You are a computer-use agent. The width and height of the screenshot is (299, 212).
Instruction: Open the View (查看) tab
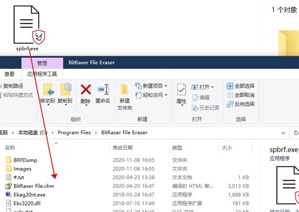click(10, 74)
